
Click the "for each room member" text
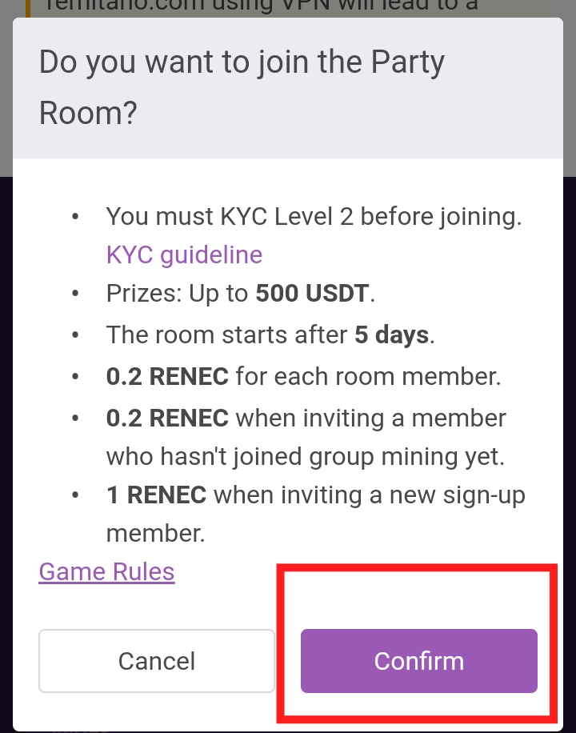[x=368, y=376]
